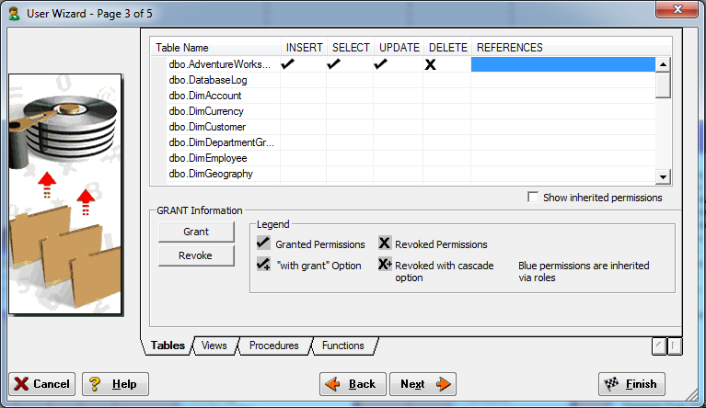Click the Granted Permissions legend icon
Image resolution: width=706 pixels, height=408 pixels.
[x=263, y=244]
